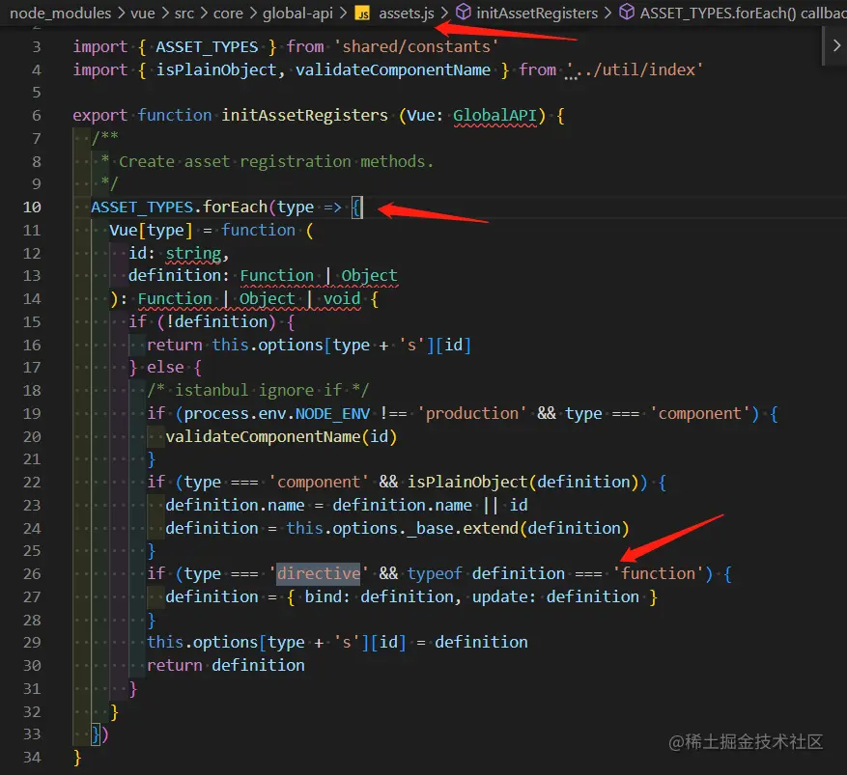
Task: Expand the collapsed side arrow panel
Action: 836,46
